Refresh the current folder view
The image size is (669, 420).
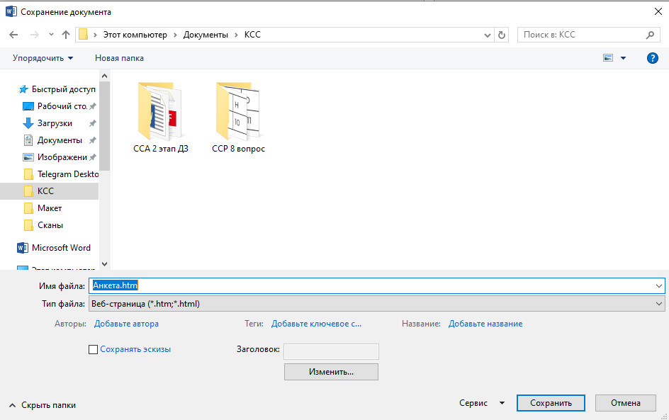coord(502,35)
